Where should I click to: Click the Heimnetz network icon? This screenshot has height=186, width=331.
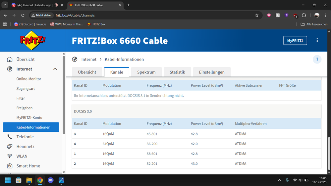[10, 146]
